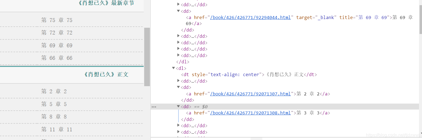Select the dt style="text-align: center" row in DevTools

point(249,74)
